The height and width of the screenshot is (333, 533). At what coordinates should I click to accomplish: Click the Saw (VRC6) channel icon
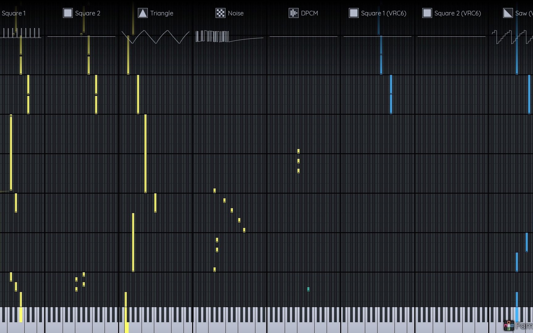click(x=508, y=13)
